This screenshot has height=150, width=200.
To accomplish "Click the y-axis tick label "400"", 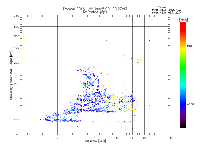I will pos(17,48).
